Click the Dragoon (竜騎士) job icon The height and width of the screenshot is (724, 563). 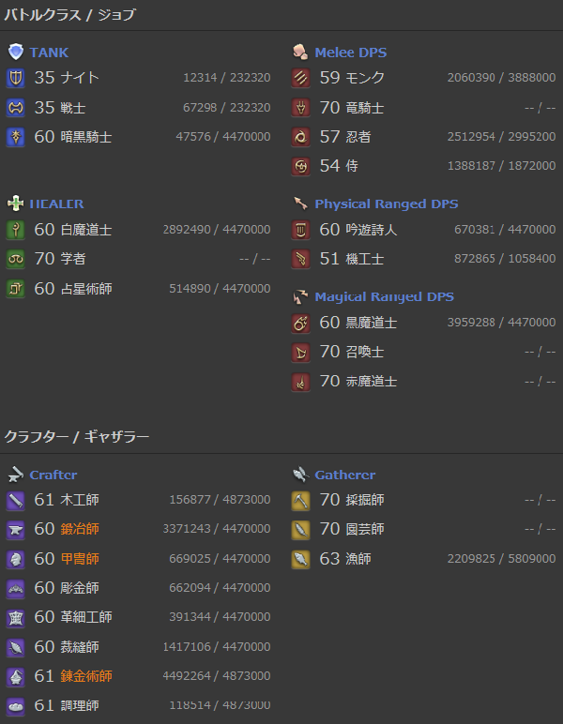click(x=300, y=108)
